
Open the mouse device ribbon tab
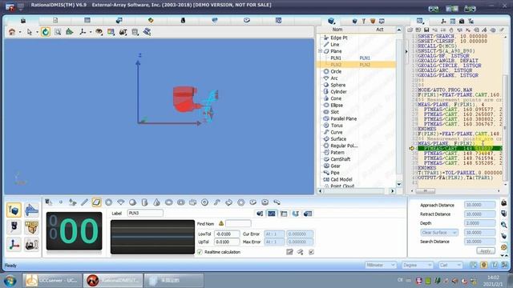click(183, 20)
